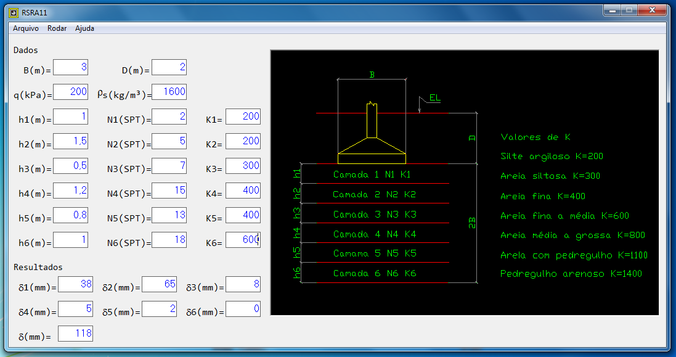Viewport: 676px width, 357px height.
Task: Click the 'Camama 5 N5 K5' diagram label
Action: (x=375, y=253)
